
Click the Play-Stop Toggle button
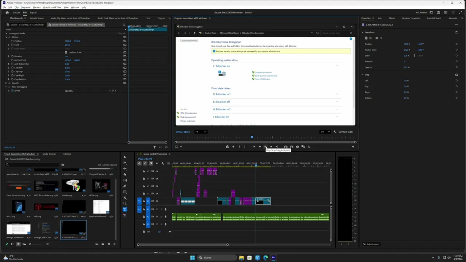(265, 147)
